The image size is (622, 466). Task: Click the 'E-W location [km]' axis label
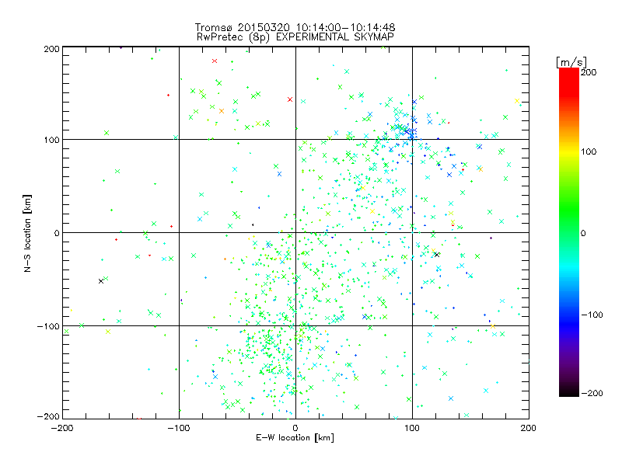pyautogui.click(x=295, y=438)
